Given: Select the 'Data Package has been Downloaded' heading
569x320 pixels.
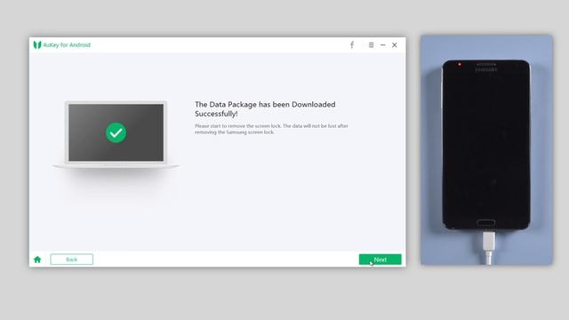Looking at the screenshot, I should [265, 108].
